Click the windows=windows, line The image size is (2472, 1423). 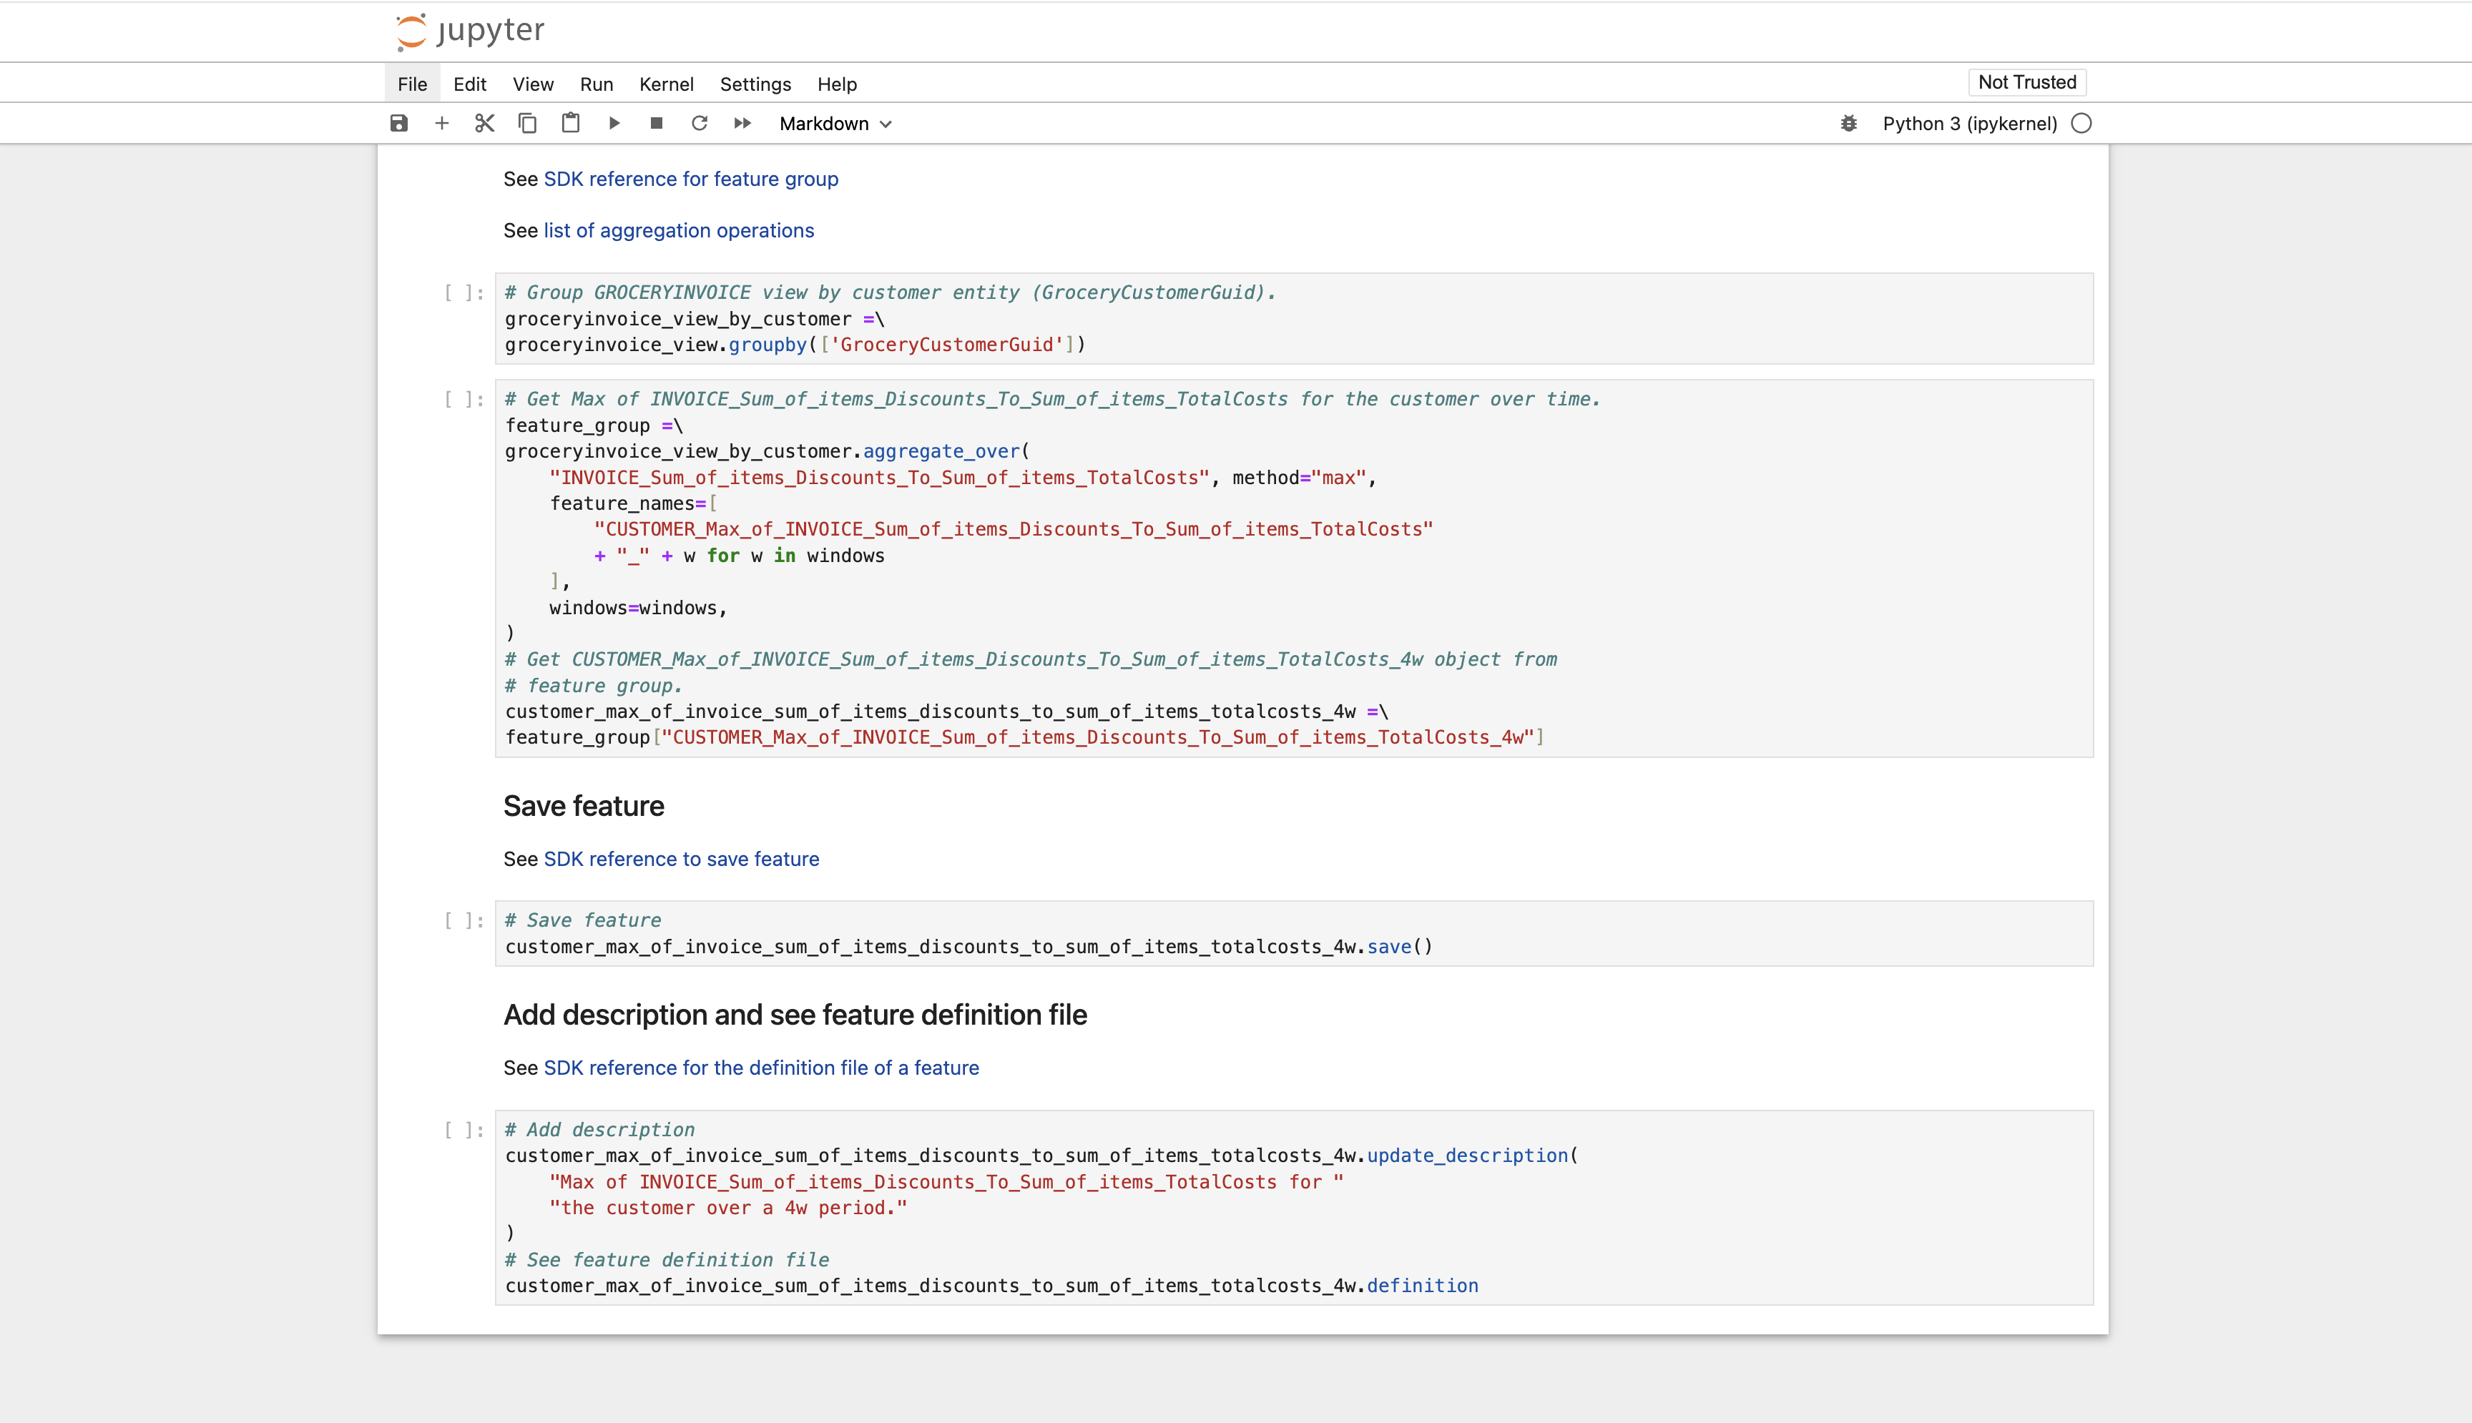click(638, 608)
